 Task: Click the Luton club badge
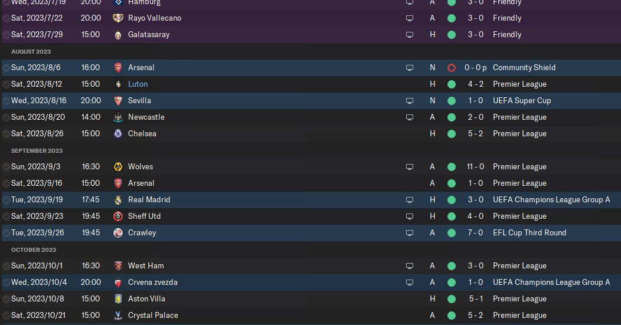click(118, 84)
